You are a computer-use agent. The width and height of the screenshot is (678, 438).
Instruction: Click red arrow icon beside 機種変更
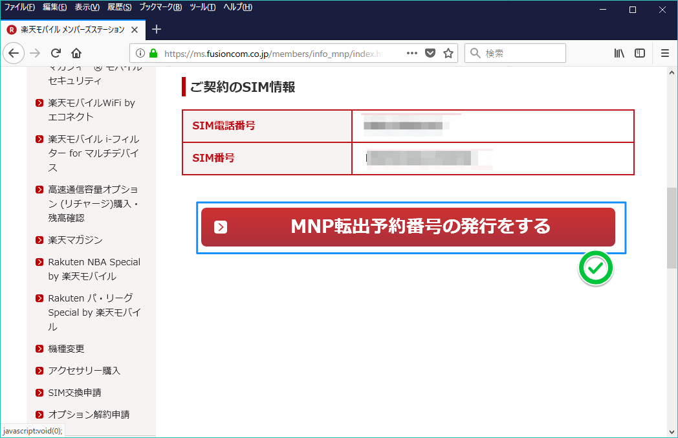pos(39,349)
